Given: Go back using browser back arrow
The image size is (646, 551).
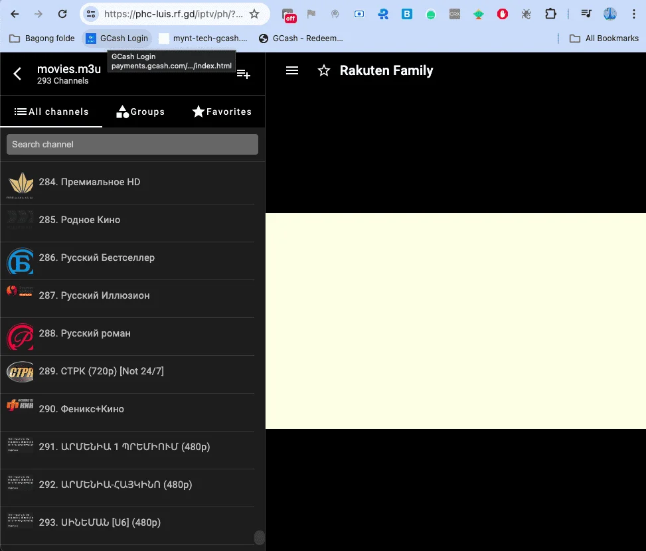Looking at the screenshot, I should [x=15, y=14].
